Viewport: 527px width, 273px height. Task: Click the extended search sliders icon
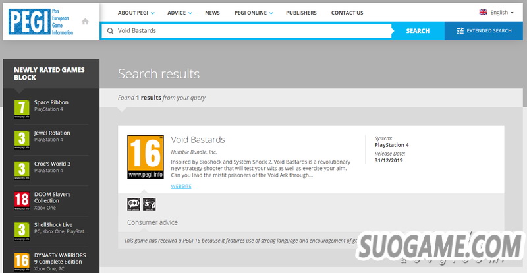(460, 31)
